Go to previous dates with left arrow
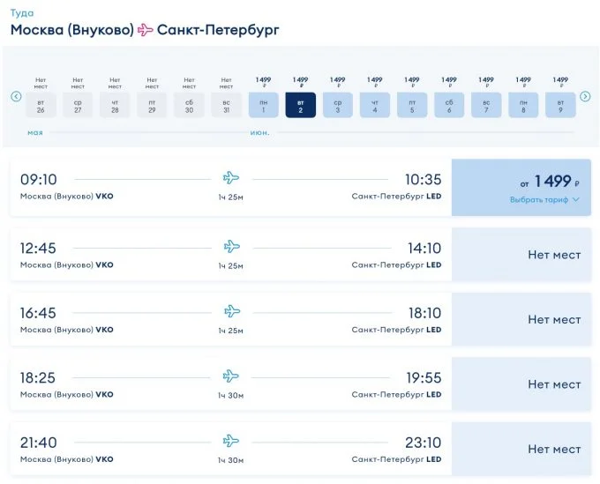600x484 pixels. coord(16,96)
